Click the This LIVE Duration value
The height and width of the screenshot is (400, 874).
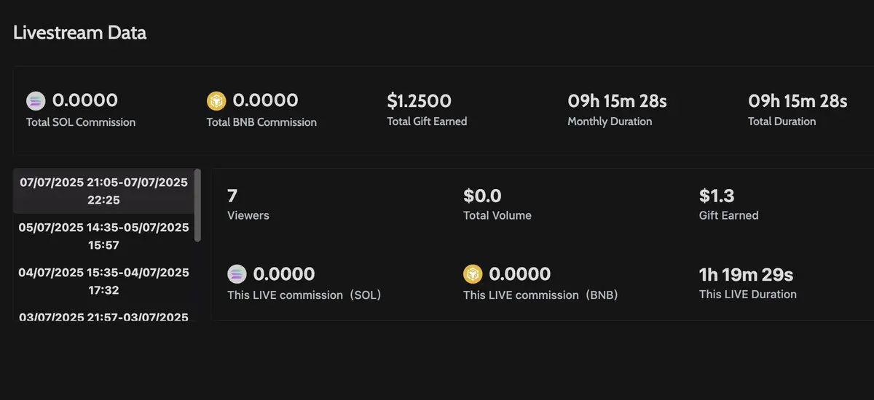pyautogui.click(x=746, y=274)
